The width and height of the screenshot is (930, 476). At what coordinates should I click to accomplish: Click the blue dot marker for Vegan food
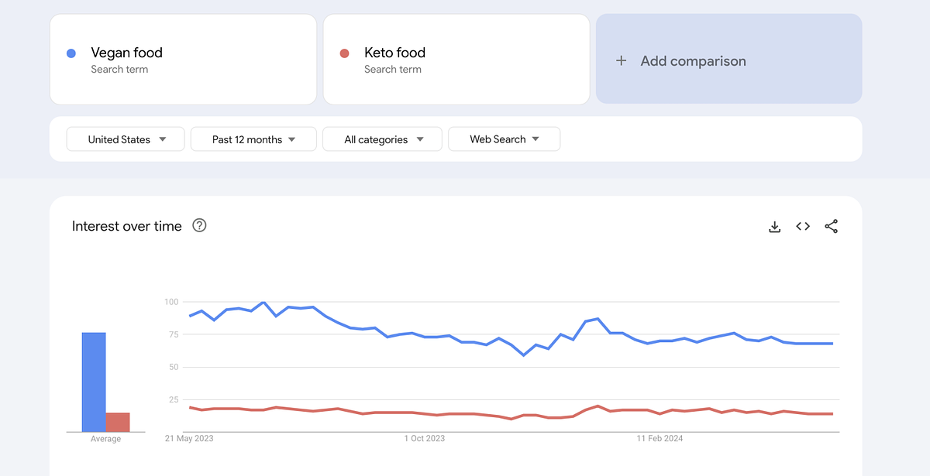tap(71, 53)
